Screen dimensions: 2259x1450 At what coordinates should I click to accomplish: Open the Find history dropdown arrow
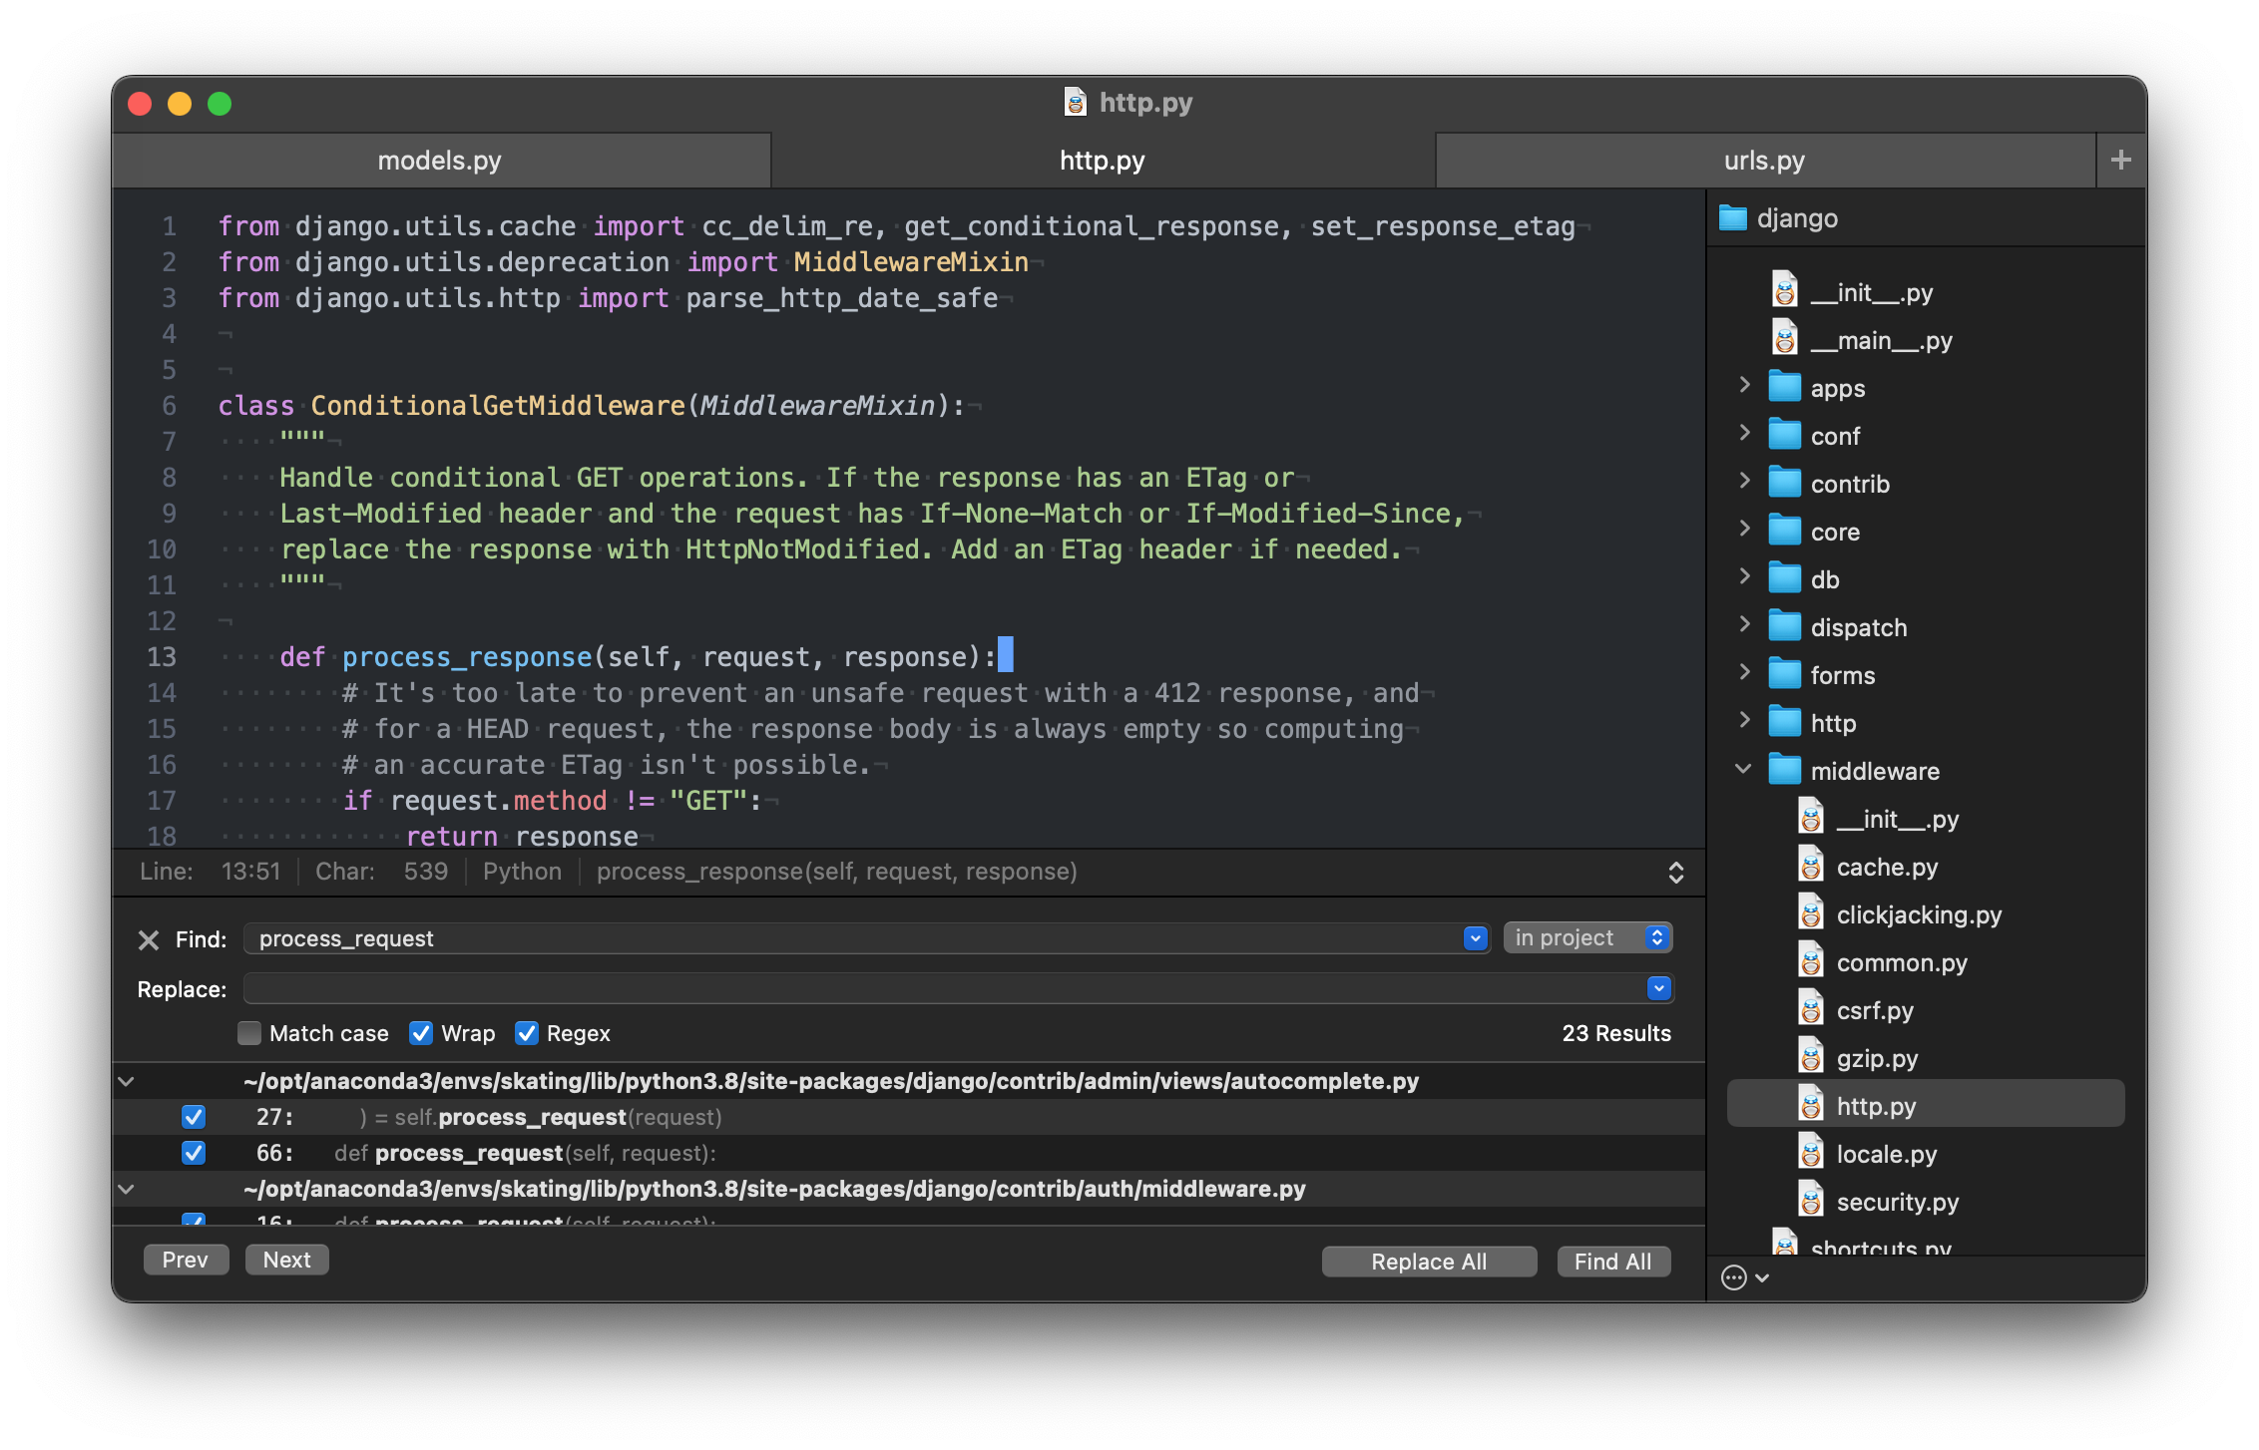point(1475,938)
